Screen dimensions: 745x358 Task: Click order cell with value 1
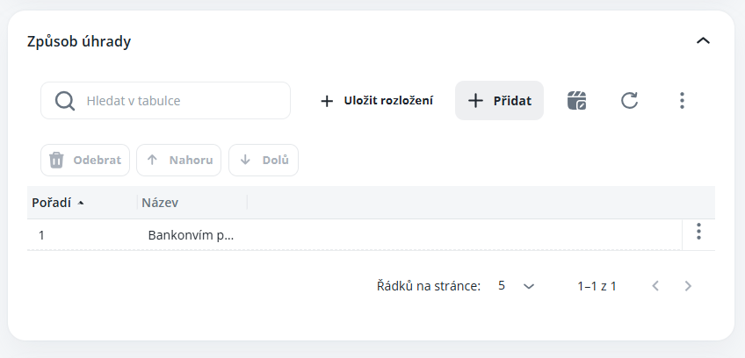42,235
